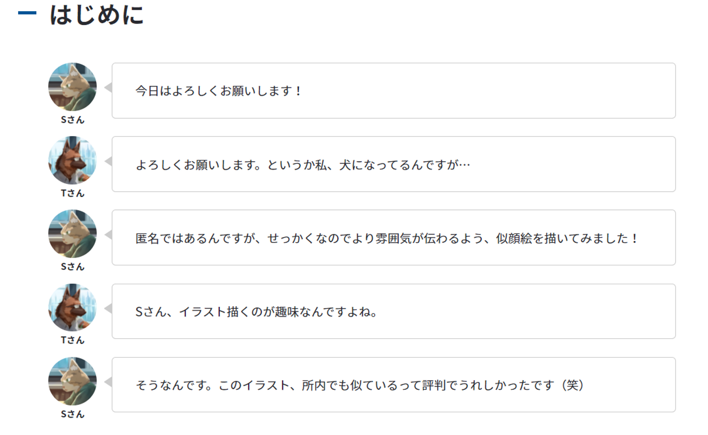Click the message イラスト描くのが趣味なんですよね
The height and width of the screenshot is (435, 708).
256,312
